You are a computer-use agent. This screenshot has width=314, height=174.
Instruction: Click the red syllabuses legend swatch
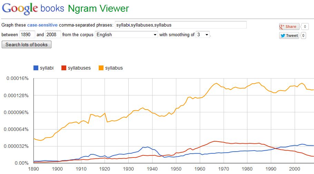coord(63,68)
